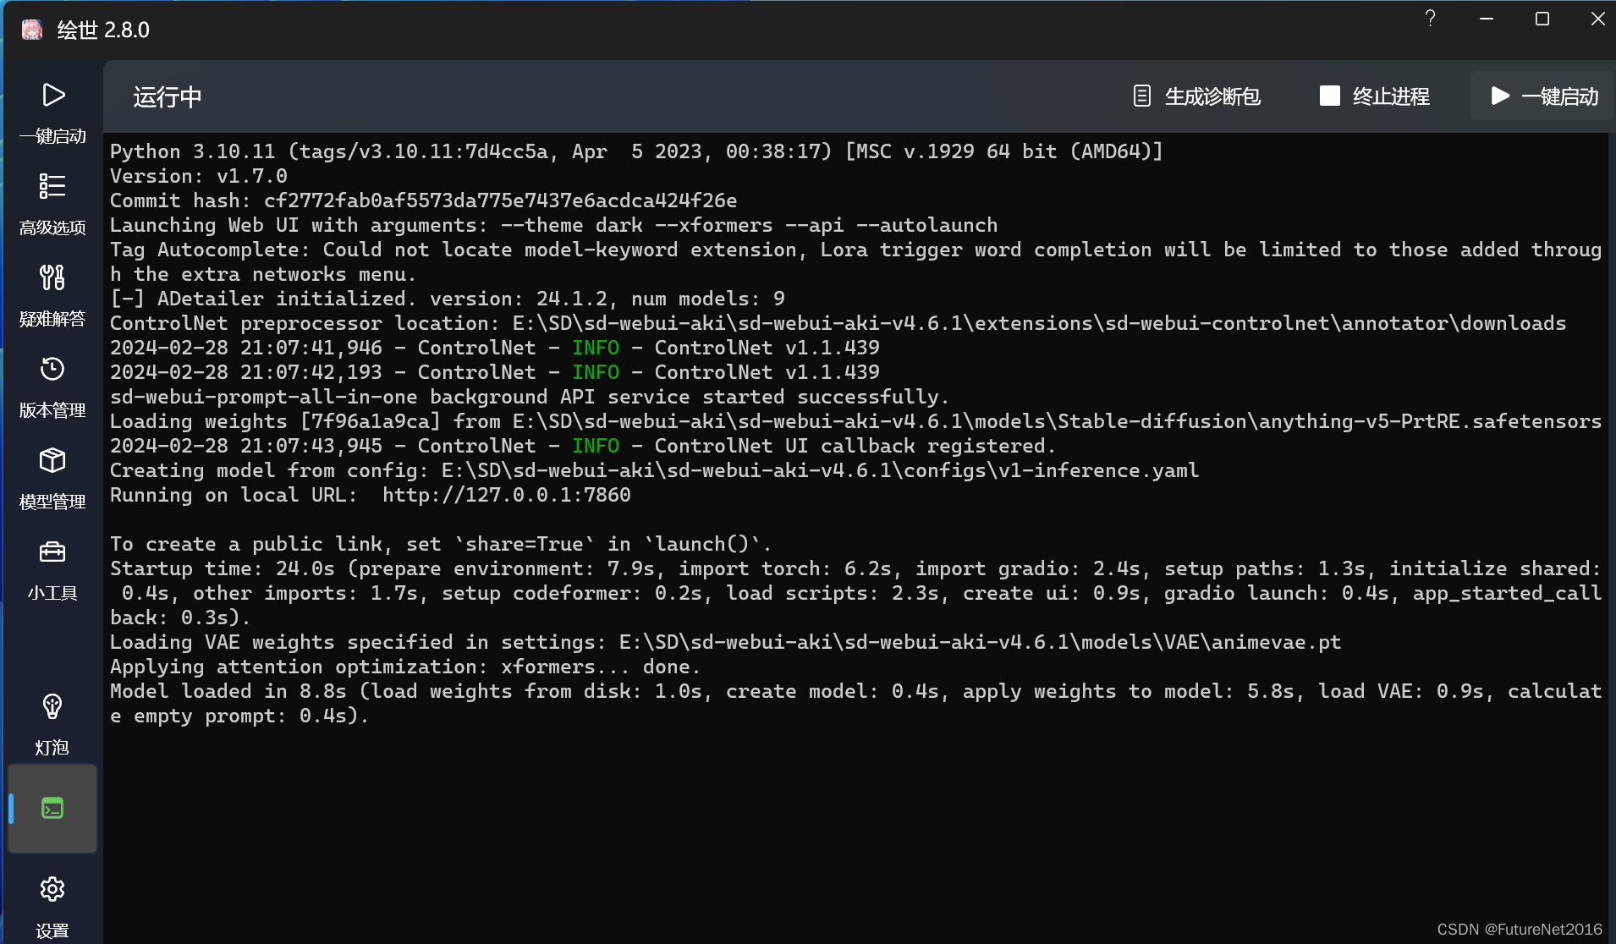Screen dimensions: 1616x944
Task: Click 终止进程 to stop the process
Action: 1375,96
